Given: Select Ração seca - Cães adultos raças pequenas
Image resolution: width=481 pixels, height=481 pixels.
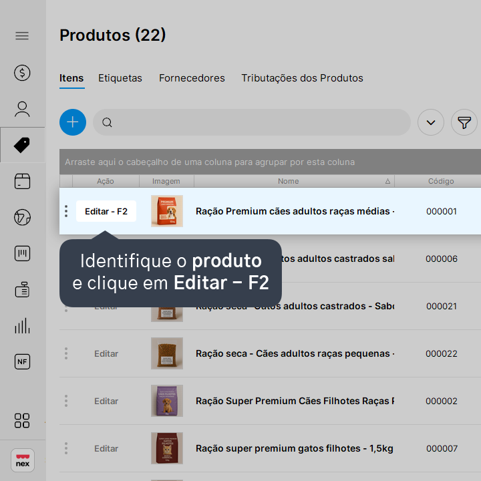Looking at the screenshot, I should 295,353.
